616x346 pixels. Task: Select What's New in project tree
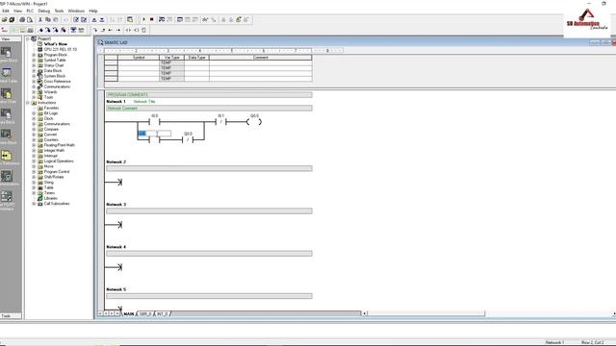click(56, 44)
